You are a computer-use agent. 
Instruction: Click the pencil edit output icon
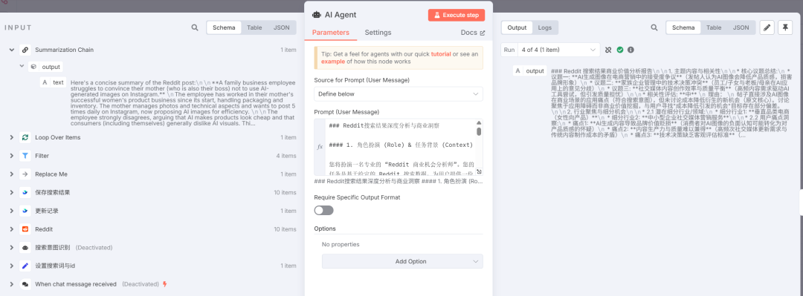pos(767,27)
